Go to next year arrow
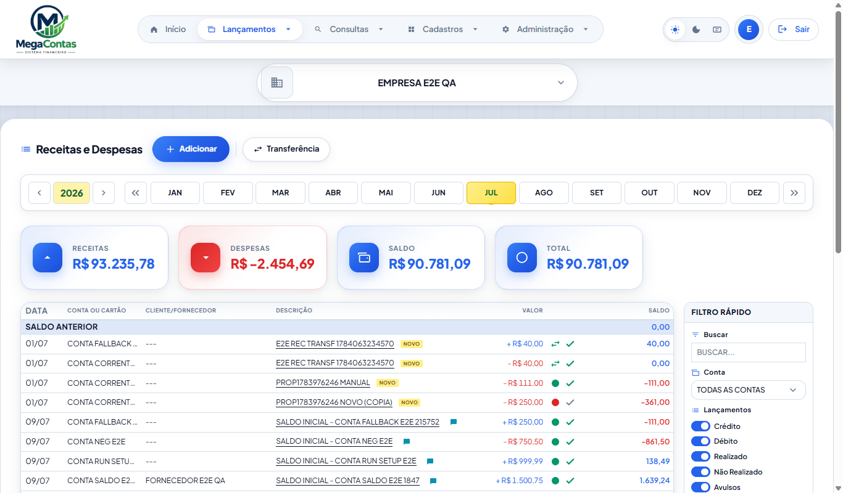843x493 pixels. tap(104, 193)
